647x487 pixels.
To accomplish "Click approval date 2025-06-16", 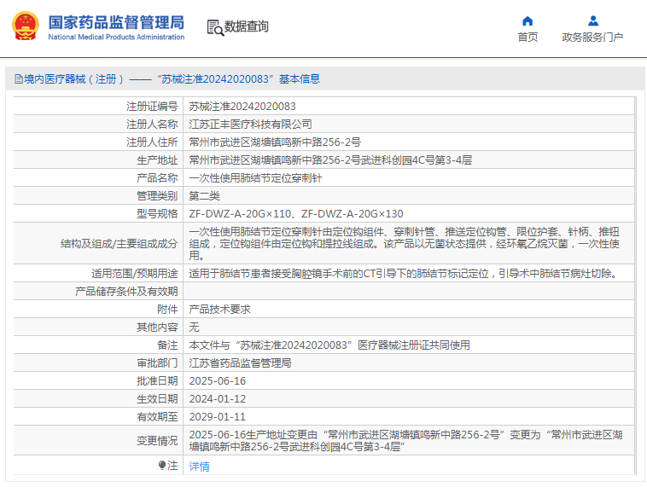I will tap(218, 381).
